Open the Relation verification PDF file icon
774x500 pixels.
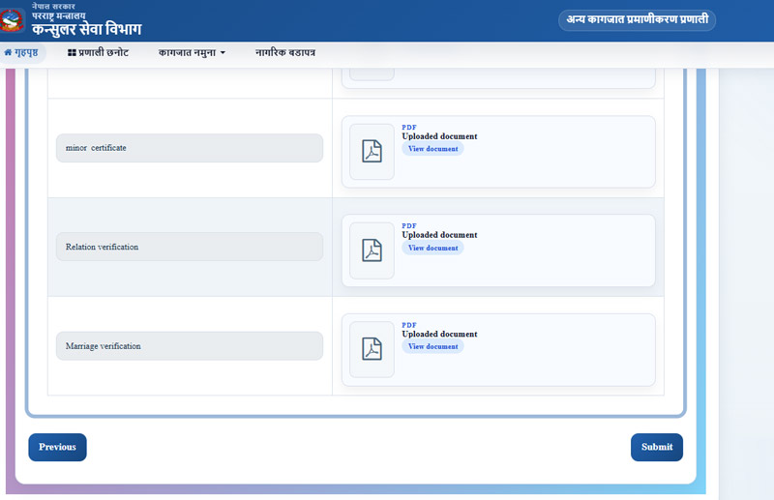(372, 250)
